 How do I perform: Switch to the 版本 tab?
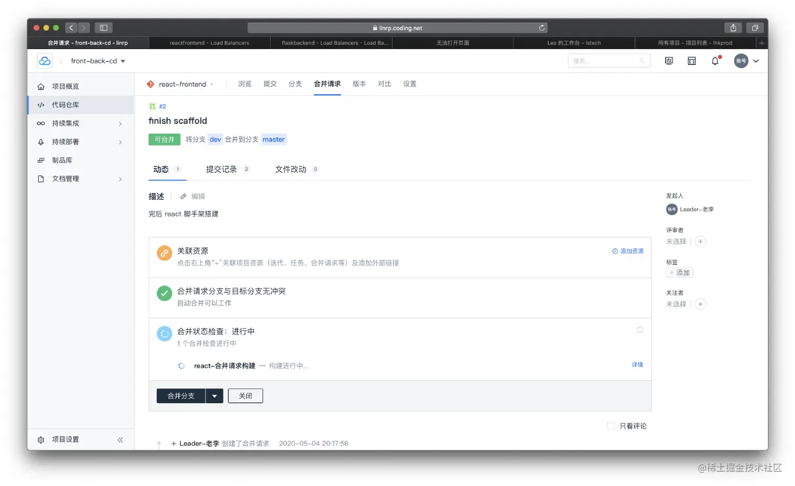(x=359, y=84)
